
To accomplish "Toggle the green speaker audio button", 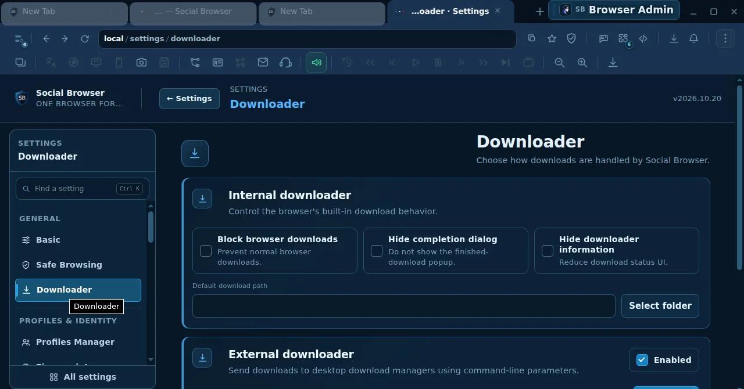I will 316,63.
